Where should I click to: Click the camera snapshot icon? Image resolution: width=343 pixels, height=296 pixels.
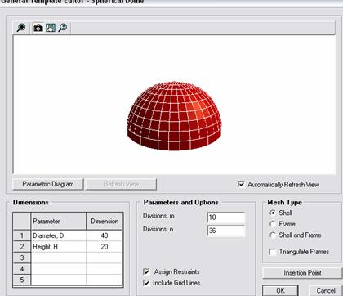pos(38,28)
